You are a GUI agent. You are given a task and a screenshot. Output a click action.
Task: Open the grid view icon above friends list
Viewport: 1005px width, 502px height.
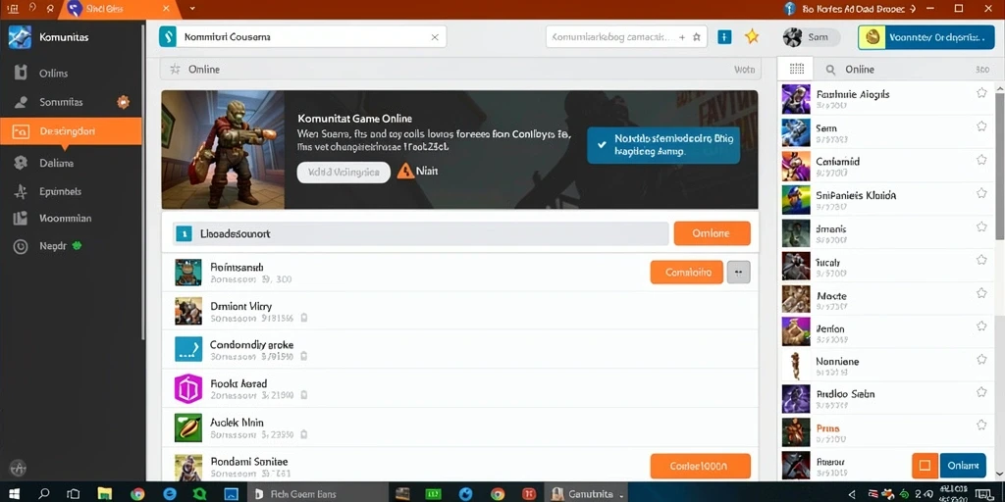coord(797,70)
